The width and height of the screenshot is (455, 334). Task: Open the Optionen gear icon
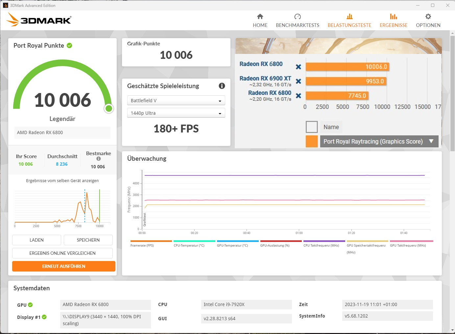428,16
